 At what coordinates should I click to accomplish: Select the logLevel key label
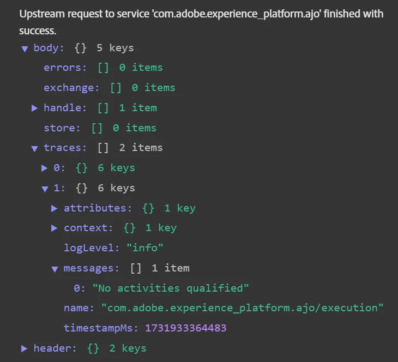[x=92, y=248]
